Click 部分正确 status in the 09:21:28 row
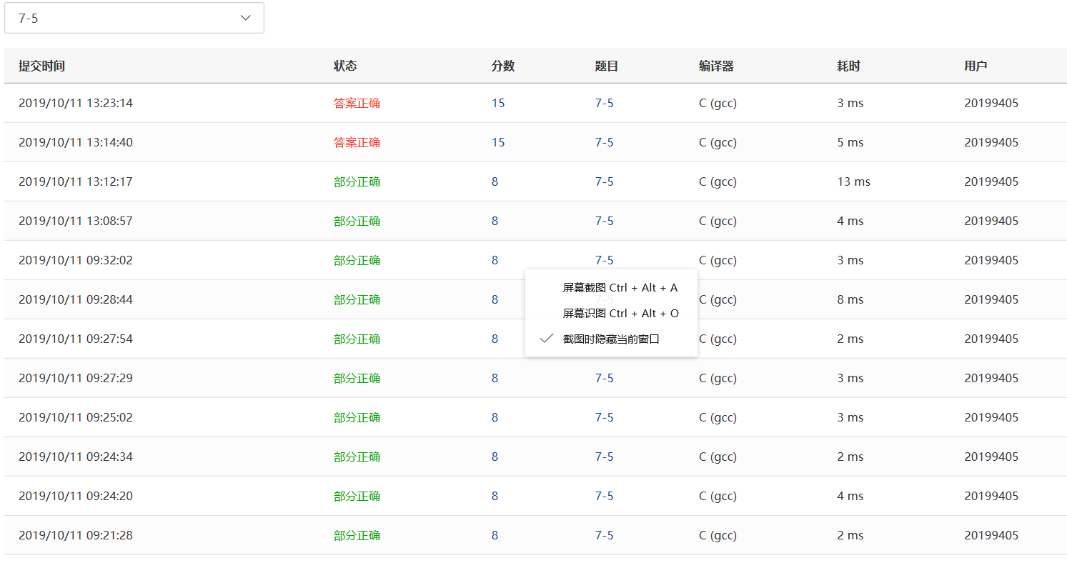1067x563 pixels. click(x=357, y=535)
